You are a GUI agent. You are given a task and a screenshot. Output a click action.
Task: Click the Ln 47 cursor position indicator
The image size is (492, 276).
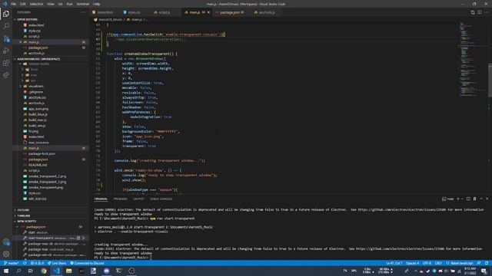click(394, 263)
